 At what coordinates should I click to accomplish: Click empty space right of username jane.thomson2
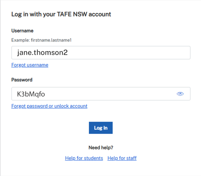coord(128,53)
